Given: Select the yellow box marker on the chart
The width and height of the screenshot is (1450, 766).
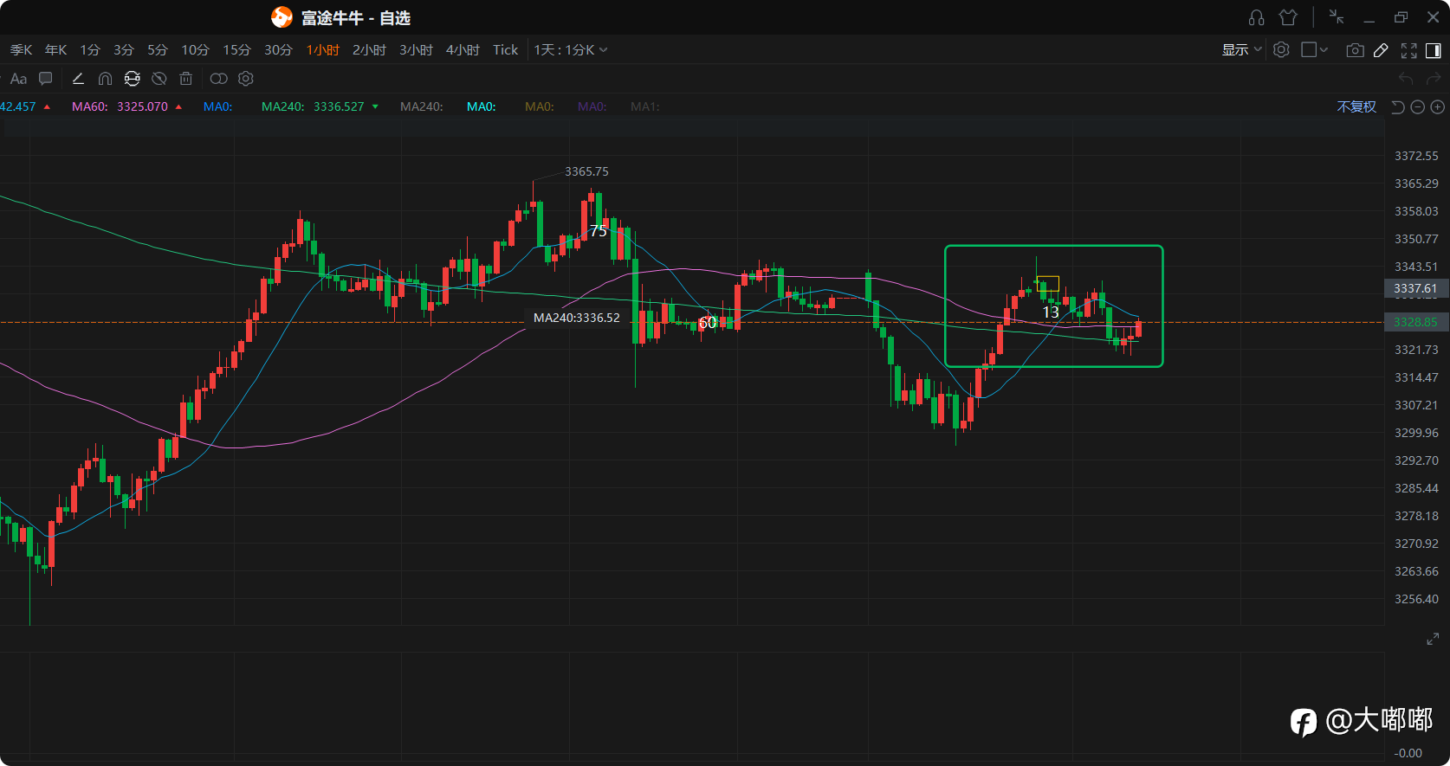Looking at the screenshot, I should click(x=1048, y=284).
